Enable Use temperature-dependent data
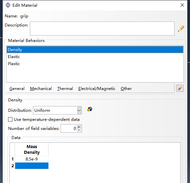The width and height of the screenshot is (190, 183). (x=10, y=120)
